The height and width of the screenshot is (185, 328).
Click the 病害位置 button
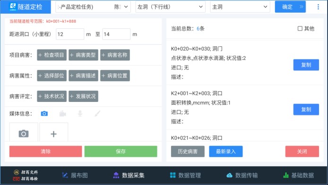[x=115, y=76]
